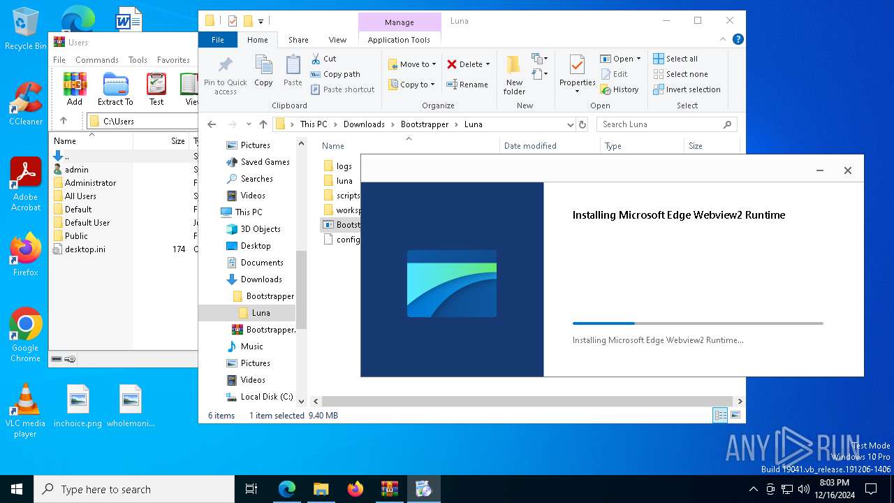The height and width of the screenshot is (503, 894).
Task: Open Quick Access Toolbar customize dropdown
Action: click(261, 21)
